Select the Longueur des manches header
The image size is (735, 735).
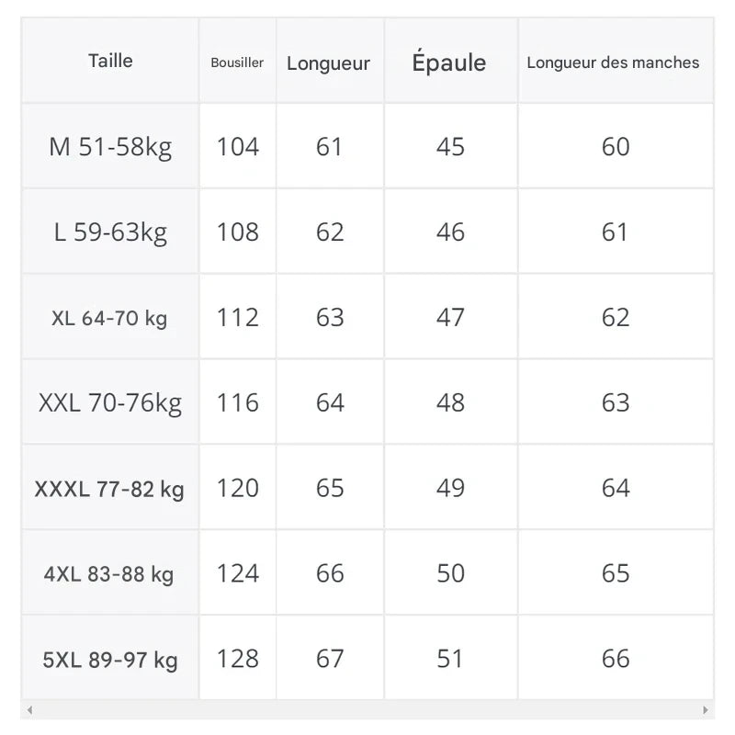click(x=613, y=63)
